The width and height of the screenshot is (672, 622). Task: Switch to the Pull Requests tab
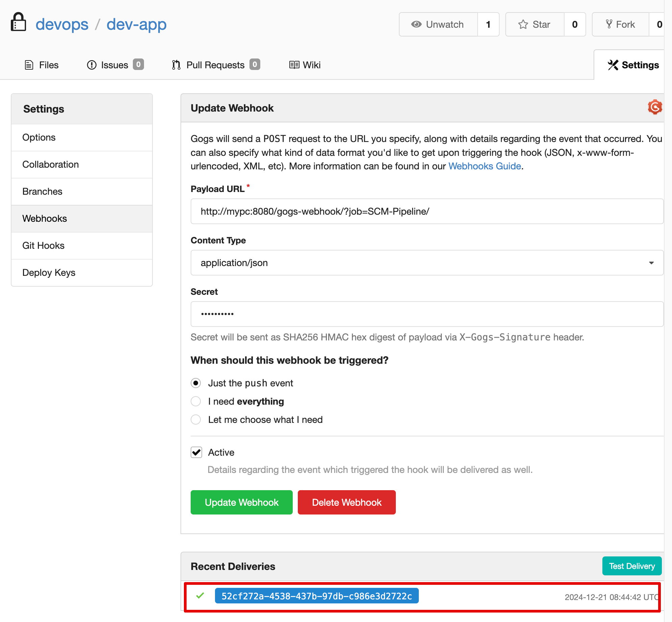click(x=216, y=65)
